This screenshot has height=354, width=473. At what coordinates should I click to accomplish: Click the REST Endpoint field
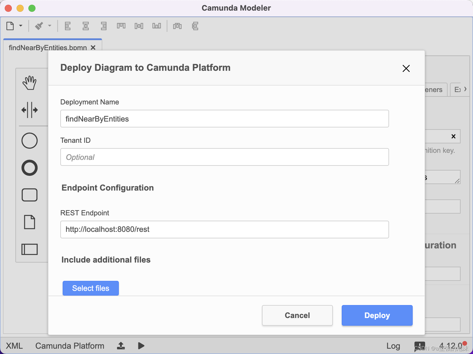coord(225,230)
